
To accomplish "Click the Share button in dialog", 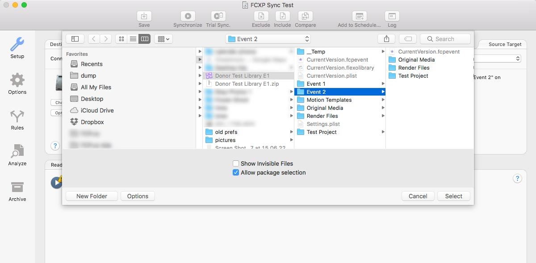I will point(386,39).
